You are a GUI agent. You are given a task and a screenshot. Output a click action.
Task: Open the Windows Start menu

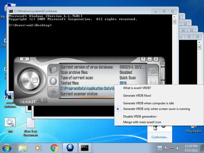7,148
